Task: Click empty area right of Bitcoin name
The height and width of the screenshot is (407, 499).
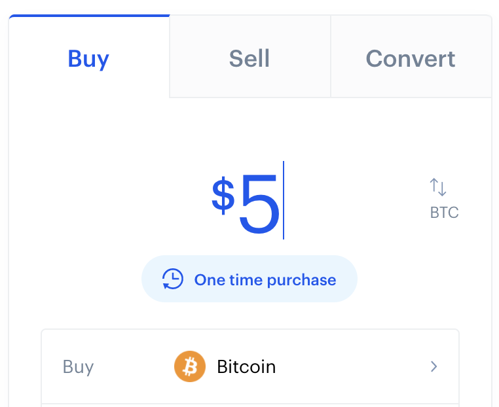Action: coord(352,366)
